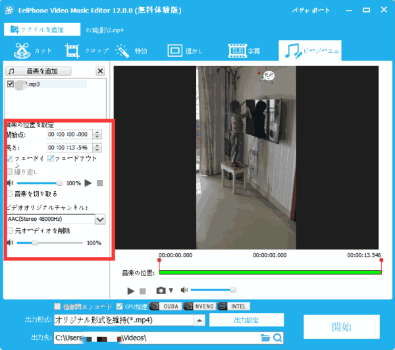Play the music preview in left panel

[x=88, y=183]
